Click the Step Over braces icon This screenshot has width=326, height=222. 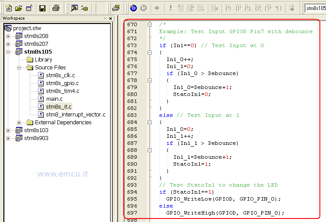(238, 8)
